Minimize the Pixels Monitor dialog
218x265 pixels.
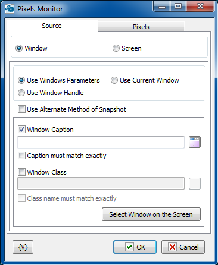pos(162,7)
